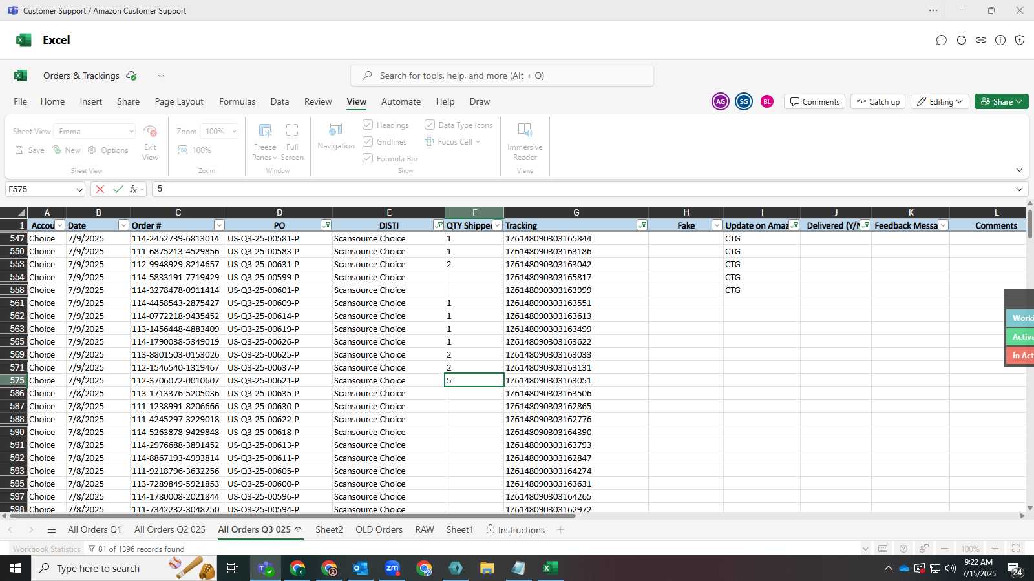
Task: Collapse the ribbon with chevron
Action: (x=1019, y=170)
